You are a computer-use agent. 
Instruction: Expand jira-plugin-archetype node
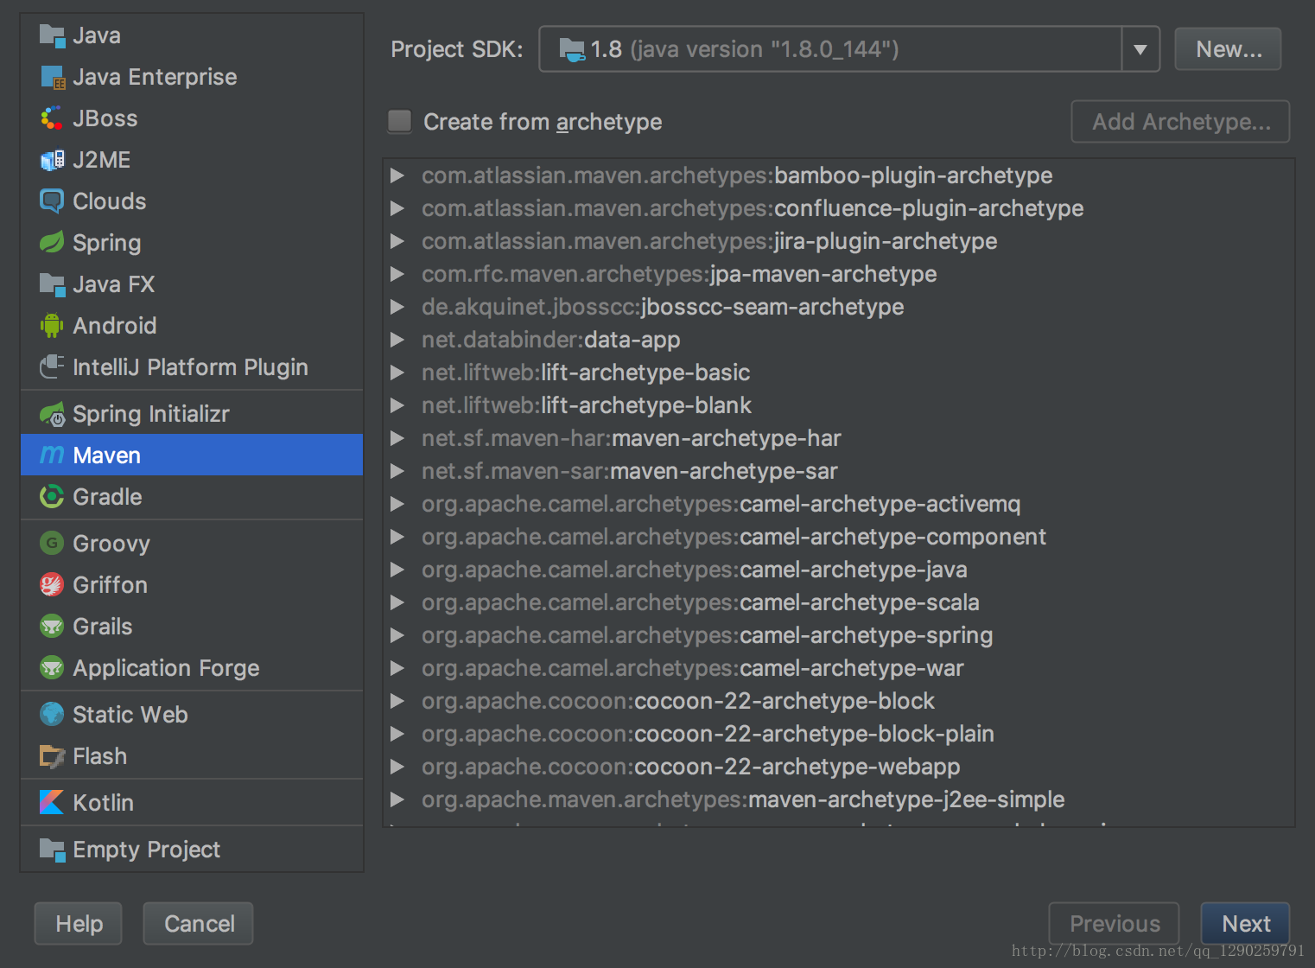[397, 241]
